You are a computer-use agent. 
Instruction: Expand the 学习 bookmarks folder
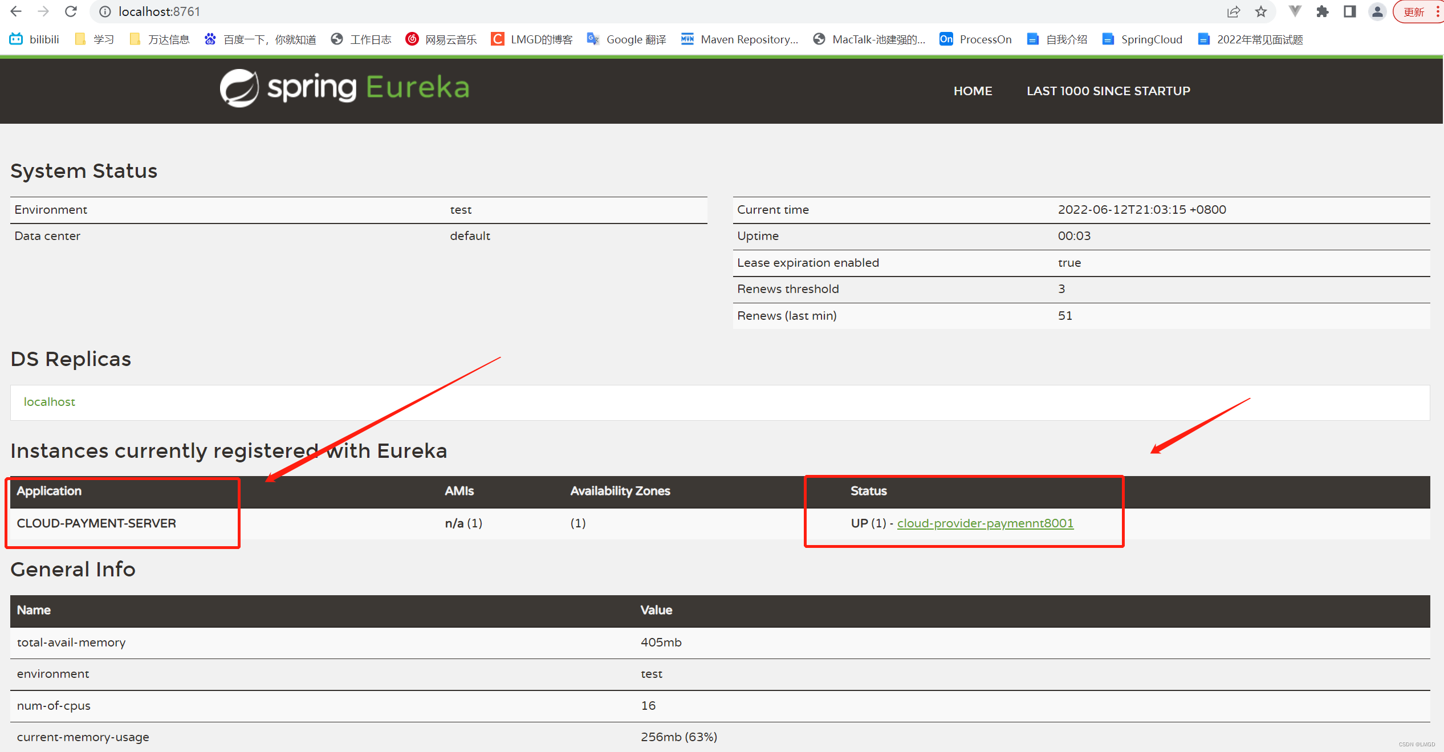click(x=95, y=39)
